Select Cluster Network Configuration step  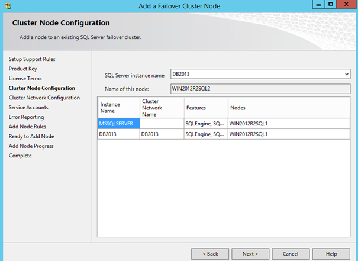point(44,98)
